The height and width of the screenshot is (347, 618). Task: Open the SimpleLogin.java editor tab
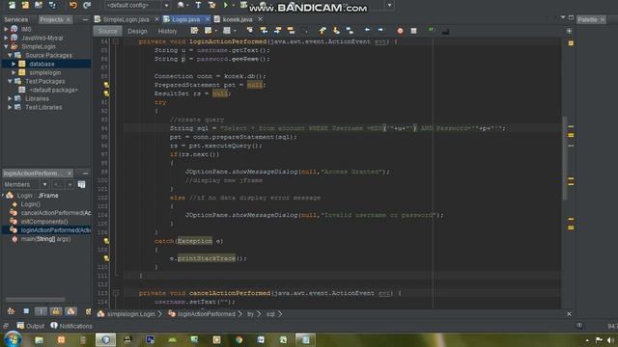point(126,19)
